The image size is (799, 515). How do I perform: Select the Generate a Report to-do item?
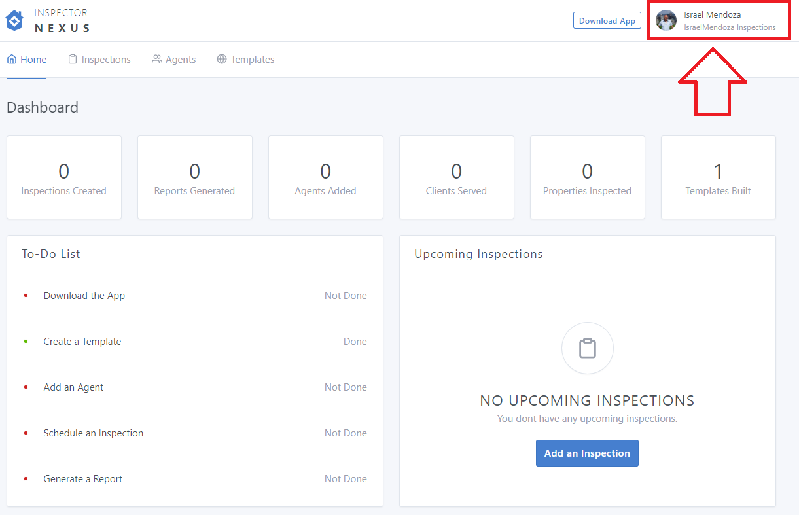83,479
